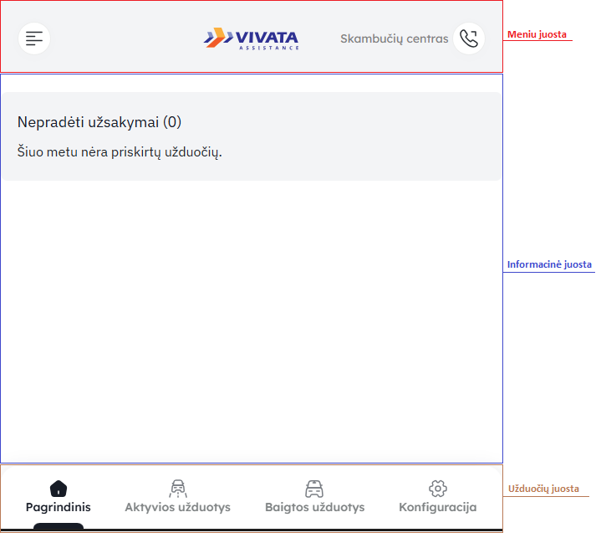Open the hamburger menu

point(34,38)
